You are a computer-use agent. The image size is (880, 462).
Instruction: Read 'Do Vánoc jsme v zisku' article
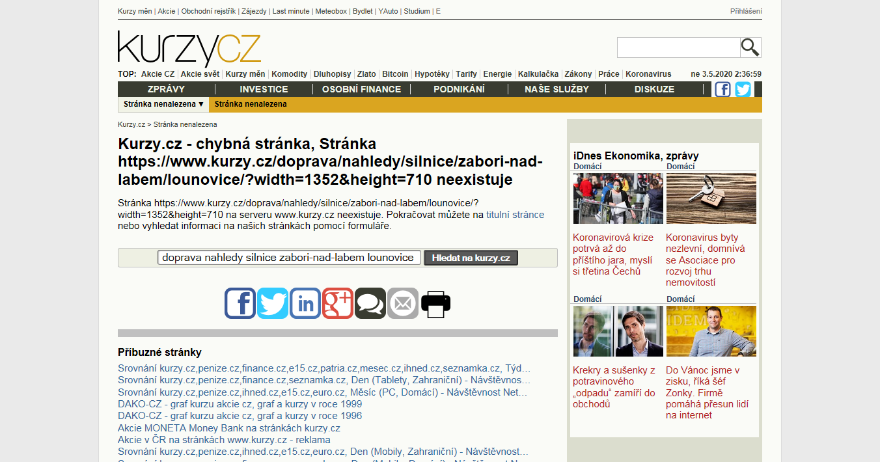point(708,392)
